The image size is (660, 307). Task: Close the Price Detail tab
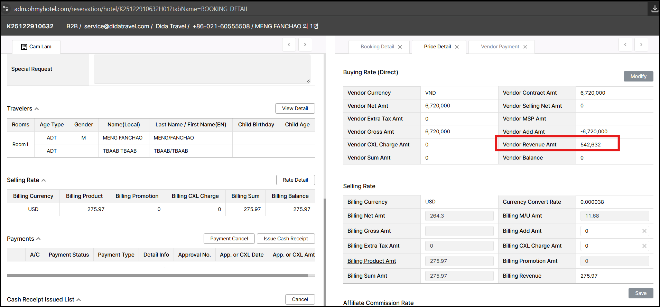tap(457, 47)
